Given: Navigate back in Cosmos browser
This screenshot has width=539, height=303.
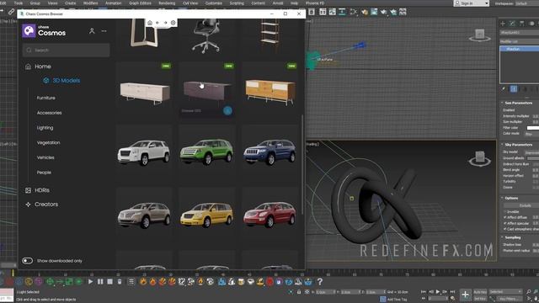Looking at the screenshot, I should tap(157, 23).
